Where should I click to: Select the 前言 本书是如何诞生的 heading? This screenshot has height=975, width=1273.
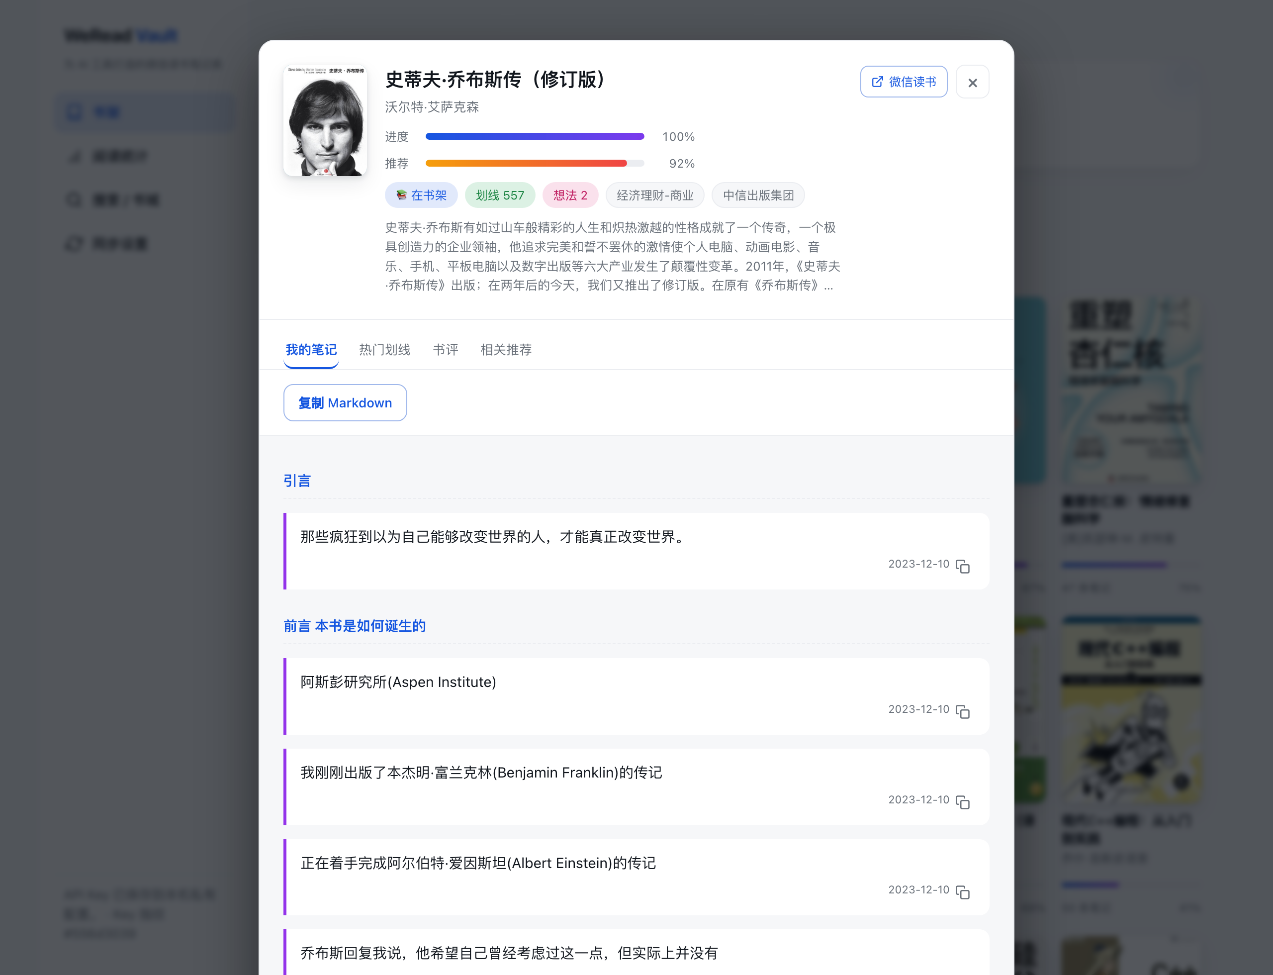[355, 626]
